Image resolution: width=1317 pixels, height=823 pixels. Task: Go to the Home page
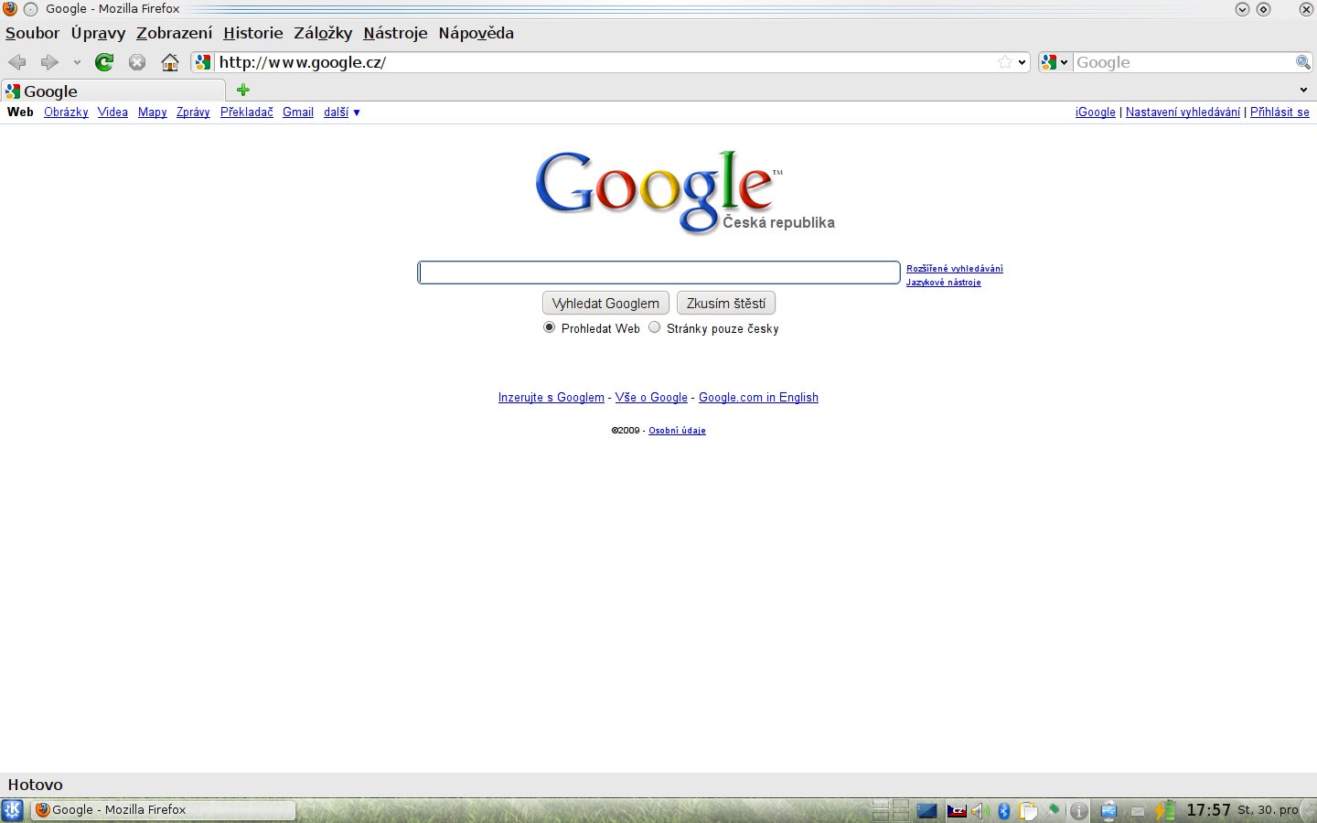pyautogui.click(x=170, y=62)
